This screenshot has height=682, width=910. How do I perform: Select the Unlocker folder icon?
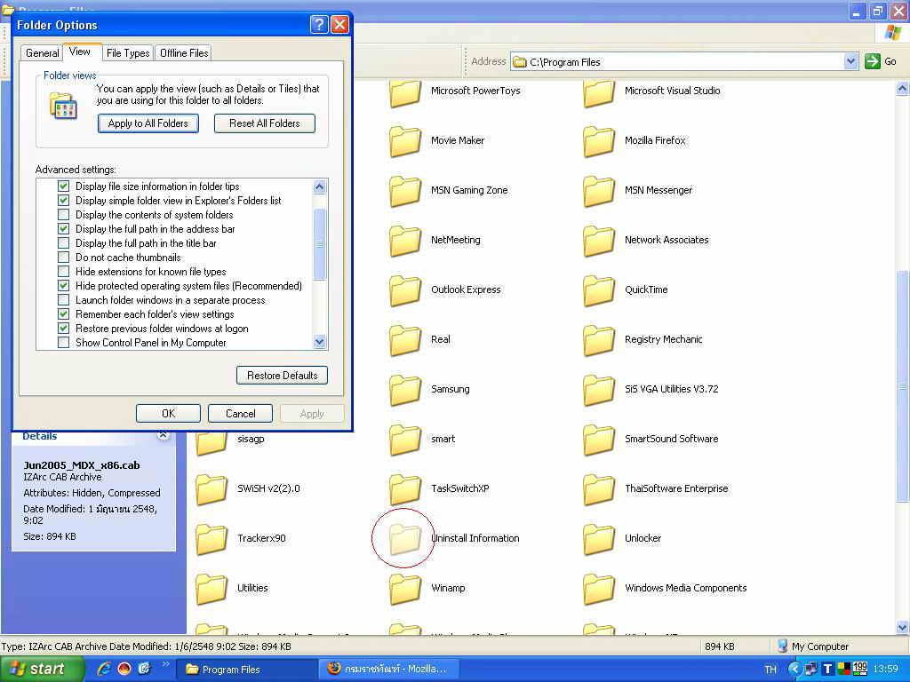[x=598, y=541]
